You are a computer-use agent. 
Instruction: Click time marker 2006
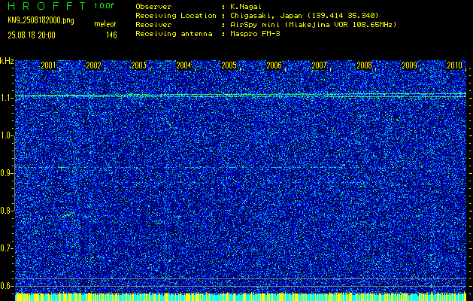[274, 65]
